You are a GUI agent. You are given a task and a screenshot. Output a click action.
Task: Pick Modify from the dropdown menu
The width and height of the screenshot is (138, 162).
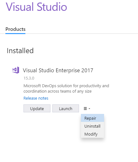coord(92,134)
